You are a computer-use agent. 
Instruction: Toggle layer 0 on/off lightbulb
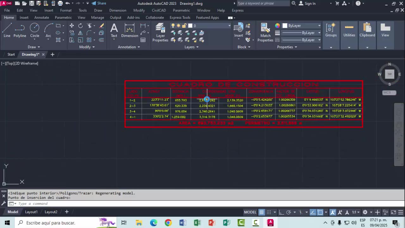173,26
